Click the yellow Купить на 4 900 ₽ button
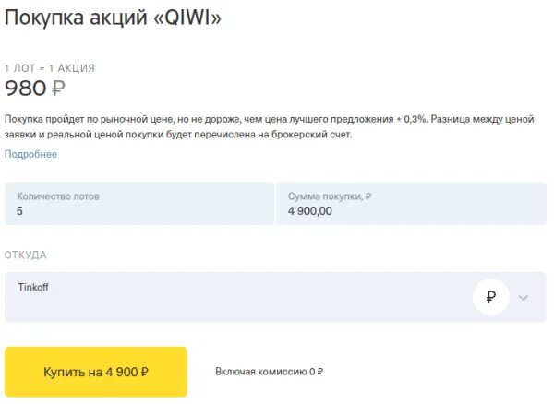Viewport: 554px width, 404px height. coord(96,372)
